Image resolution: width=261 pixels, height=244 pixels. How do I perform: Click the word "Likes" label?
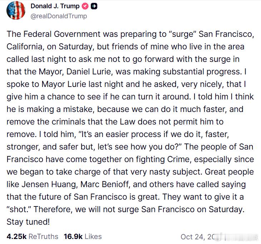(x=93, y=236)
